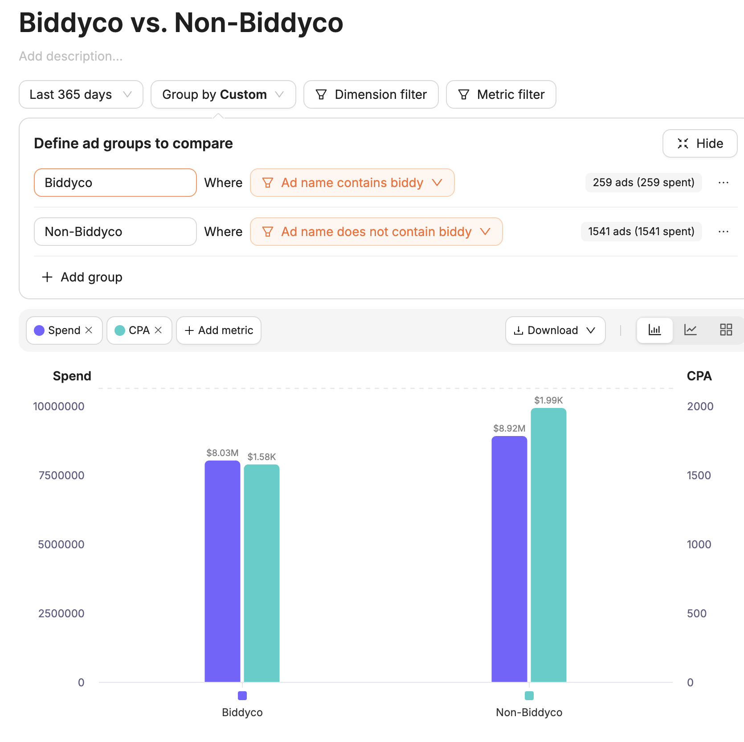Open more options for Biddyco group
Image resolution: width=744 pixels, height=742 pixels.
point(724,183)
